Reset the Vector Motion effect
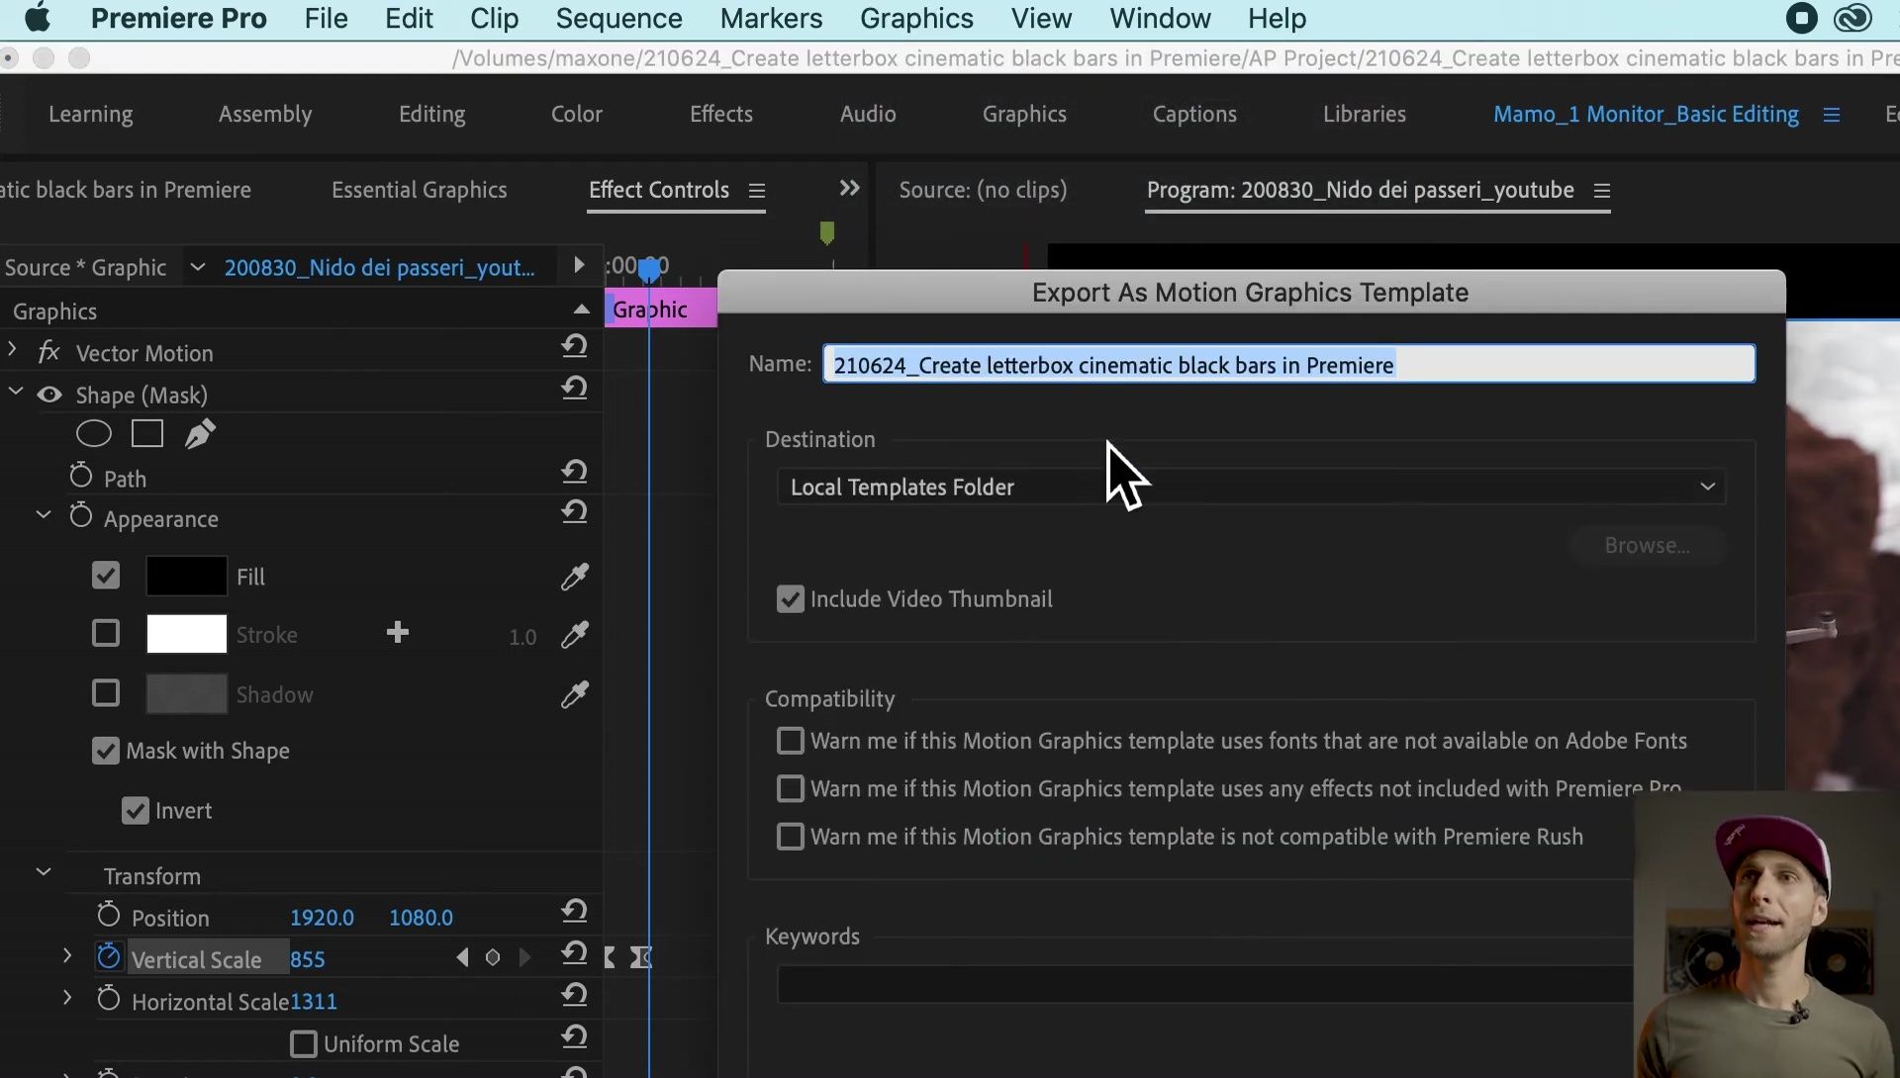This screenshot has height=1078, width=1900. (x=574, y=346)
